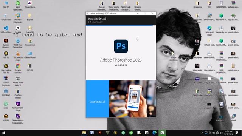
Task: Select the Microsoft Edge desktop icon
Action: pos(209,31)
